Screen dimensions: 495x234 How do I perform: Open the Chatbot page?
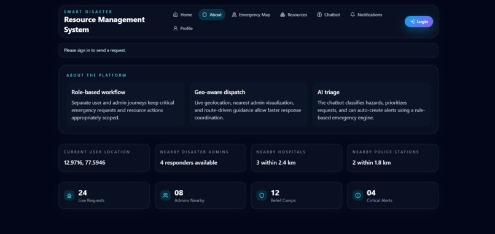tap(329, 15)
